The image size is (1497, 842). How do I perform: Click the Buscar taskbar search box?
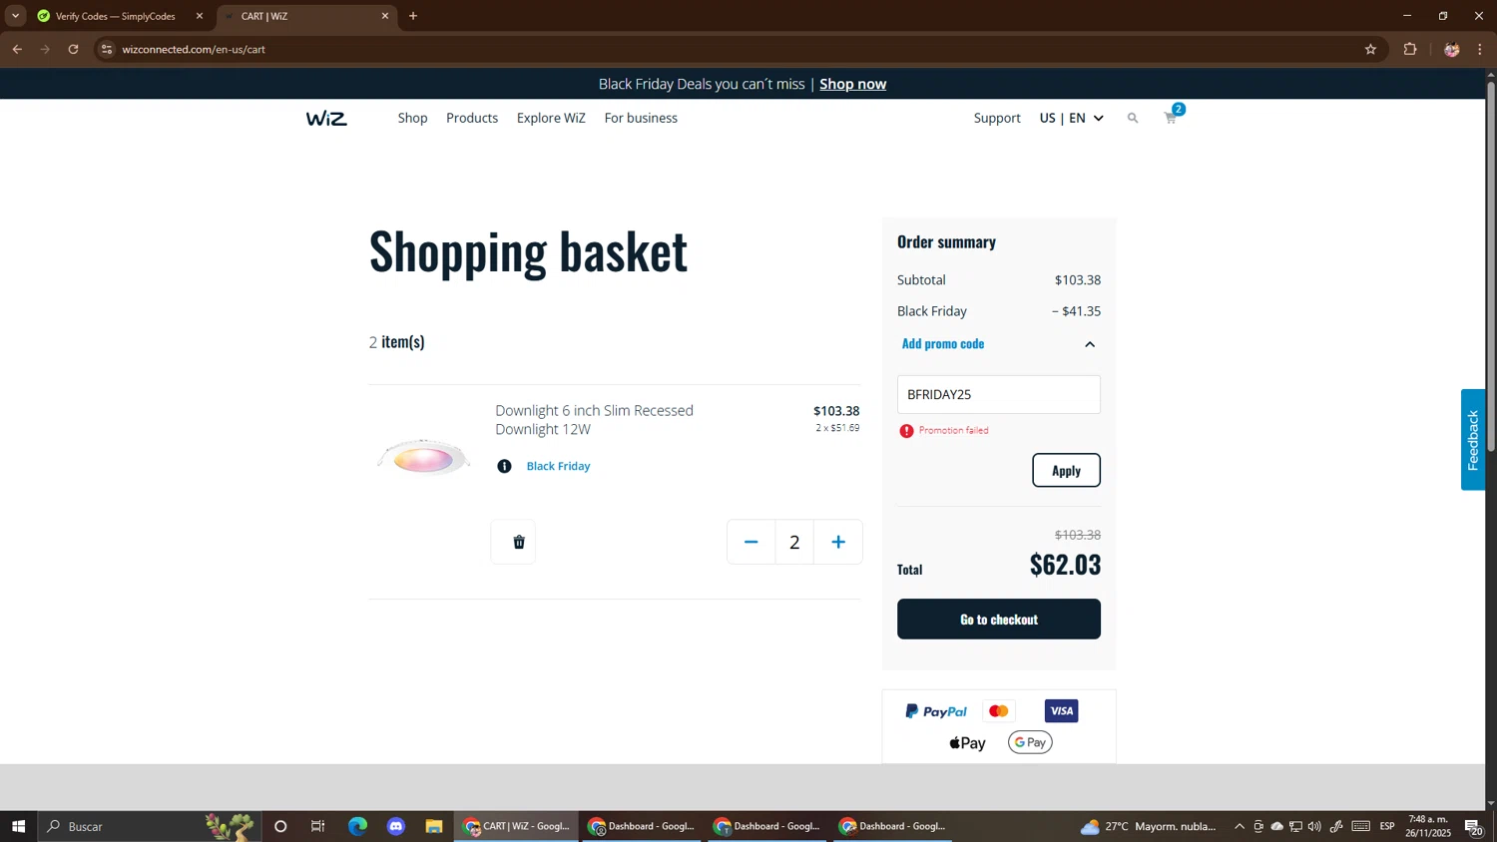tap(150, 826)
